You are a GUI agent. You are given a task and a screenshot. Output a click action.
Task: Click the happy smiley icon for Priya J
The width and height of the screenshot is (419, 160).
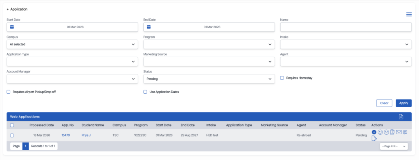point(380,132)
